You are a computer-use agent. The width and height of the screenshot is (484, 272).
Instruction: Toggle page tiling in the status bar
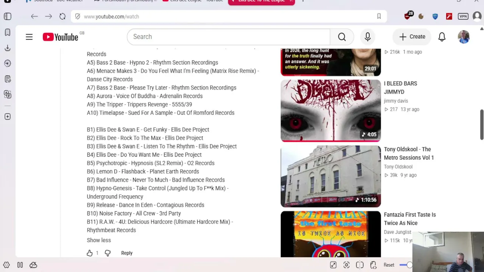[x=20, y=265]
